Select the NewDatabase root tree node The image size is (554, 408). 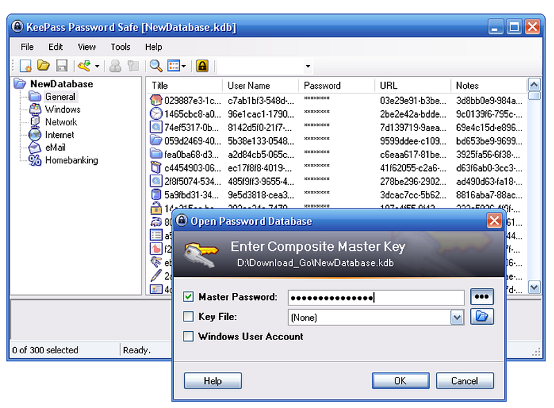pyautogui.click(x=62, y=84)
